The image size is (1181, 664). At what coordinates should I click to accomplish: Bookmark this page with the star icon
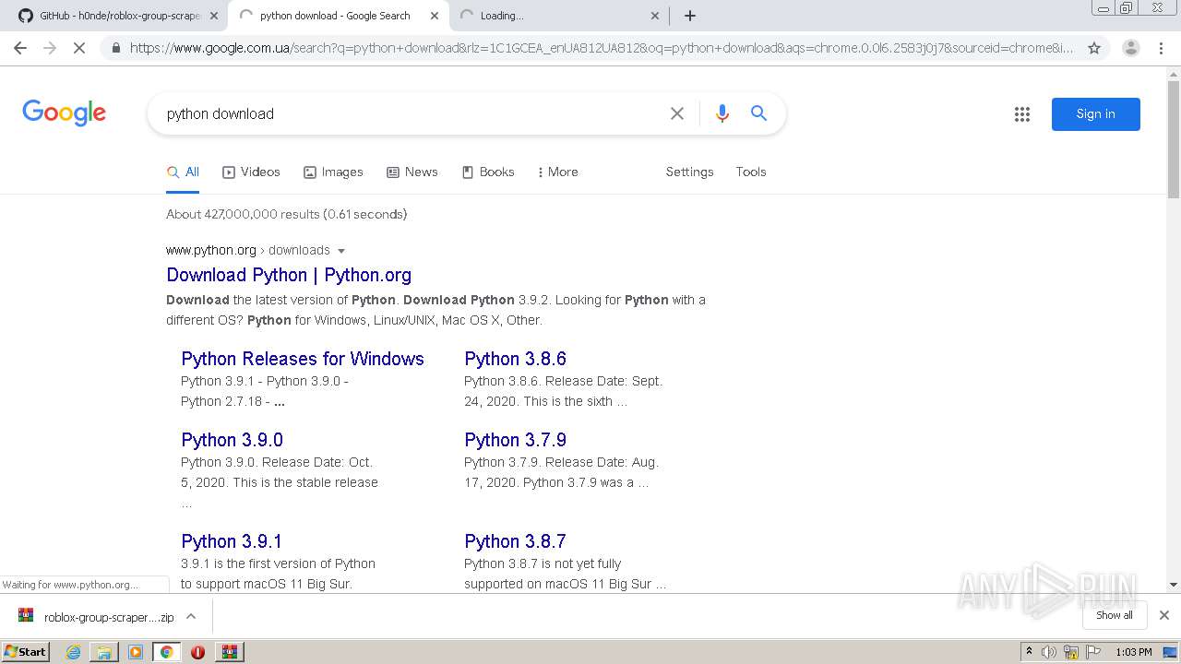[1094, 48]
